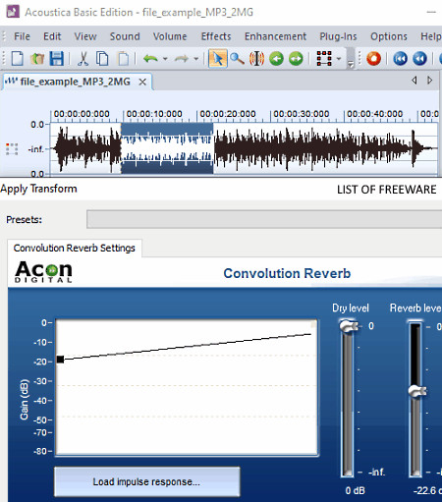Screen dimensions: 442x502
Task: Open the File menu
Action: (x=22, y=36)
